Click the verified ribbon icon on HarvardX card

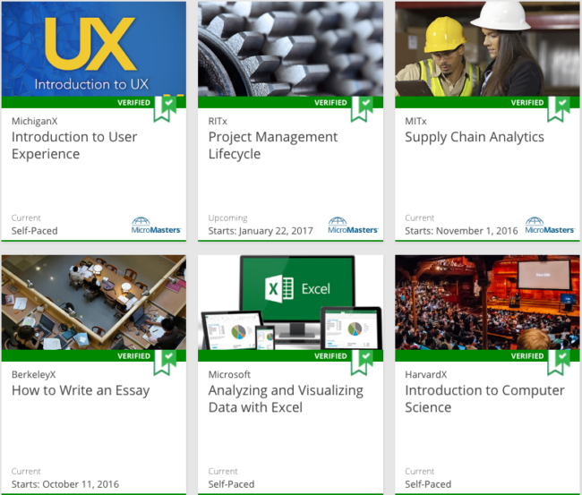[559, 363]
